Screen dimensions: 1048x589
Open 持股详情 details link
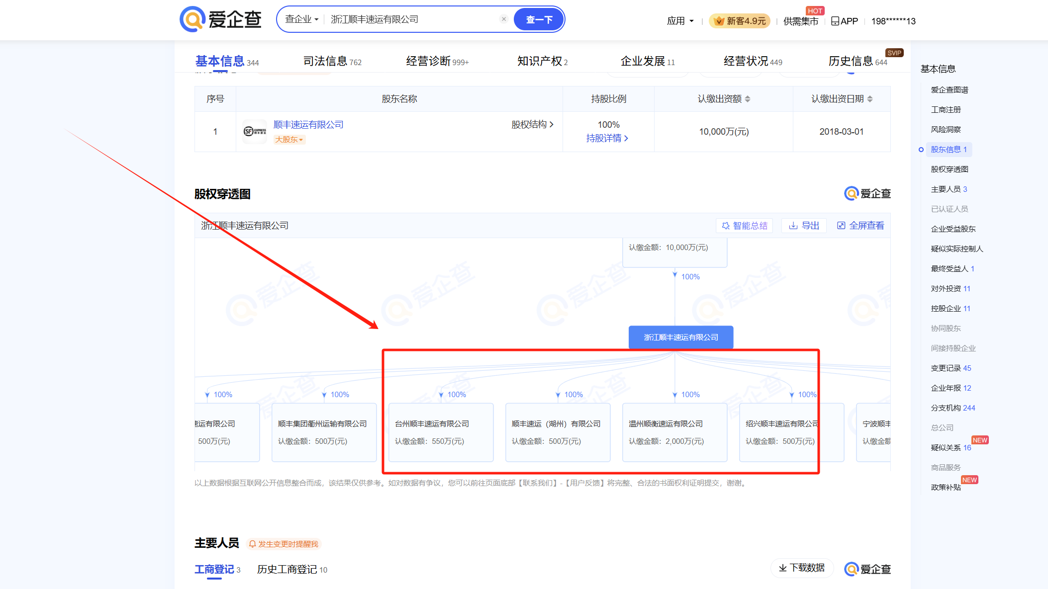(x=607, y=138)
